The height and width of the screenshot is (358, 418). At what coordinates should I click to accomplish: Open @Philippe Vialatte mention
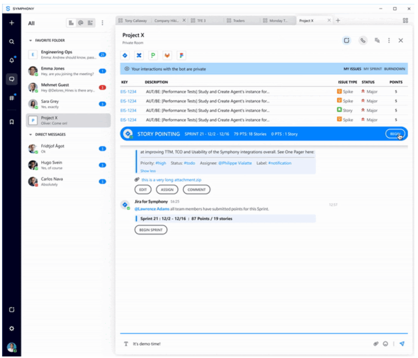235,163
